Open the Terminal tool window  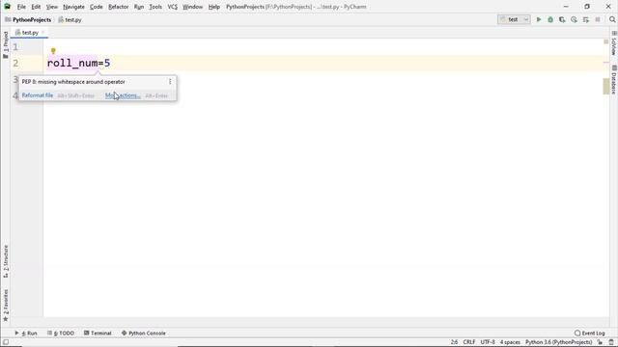click(98, 333)
